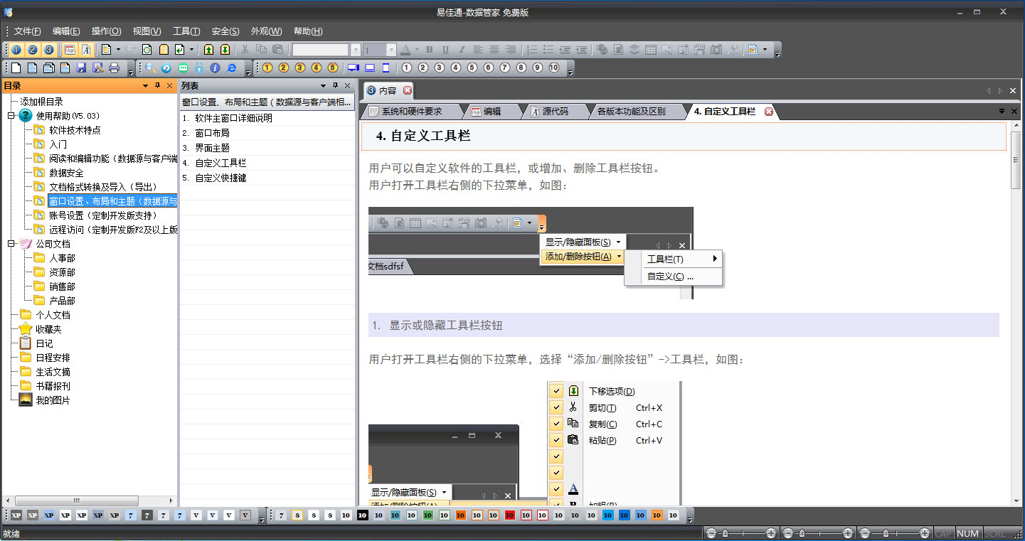Toggle the NUM indicator in status bar
Viewport: 1025px width, 541px height.
(x=968, y=532)
